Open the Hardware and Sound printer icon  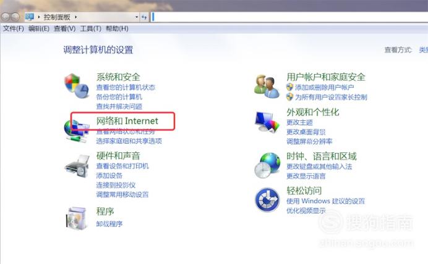point(77,167)
